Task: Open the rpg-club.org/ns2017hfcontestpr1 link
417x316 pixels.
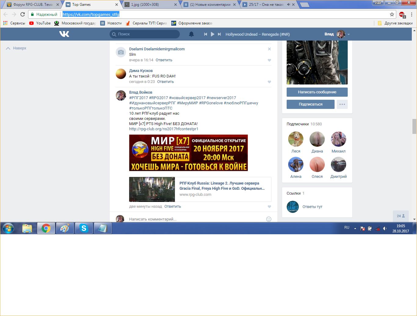Action: [164, 129]
